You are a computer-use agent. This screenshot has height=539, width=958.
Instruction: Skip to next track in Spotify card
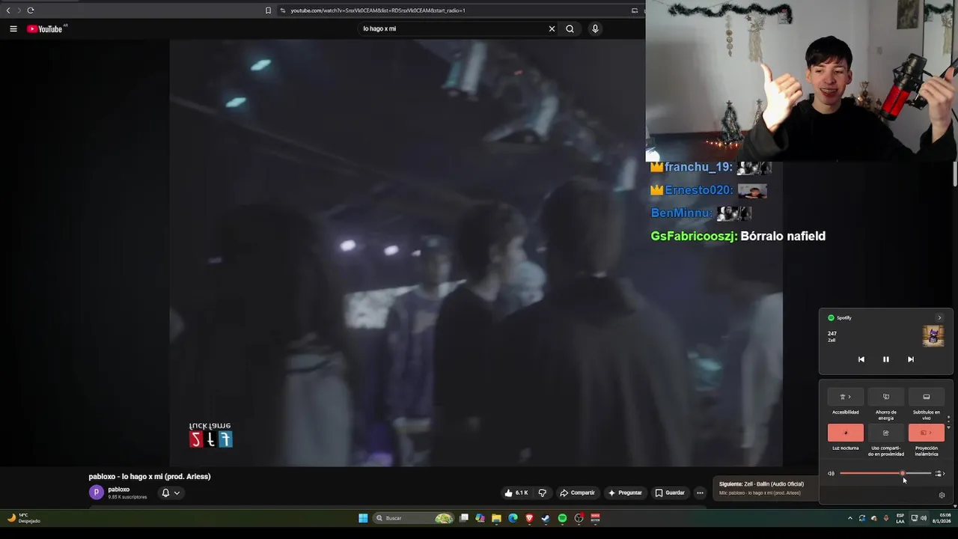tap(911, 359)
